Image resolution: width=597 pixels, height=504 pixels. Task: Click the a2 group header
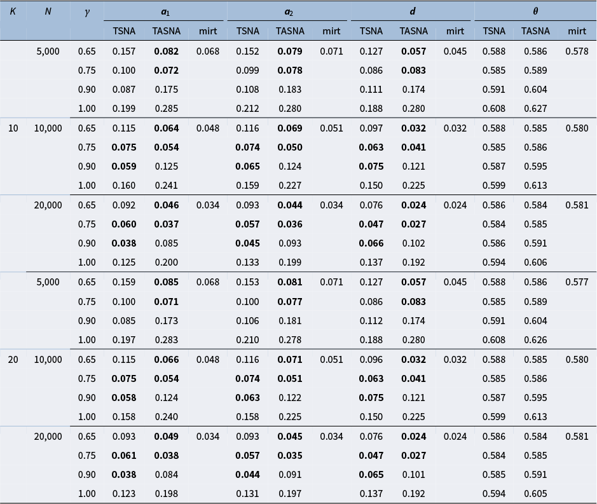(289, 11)
